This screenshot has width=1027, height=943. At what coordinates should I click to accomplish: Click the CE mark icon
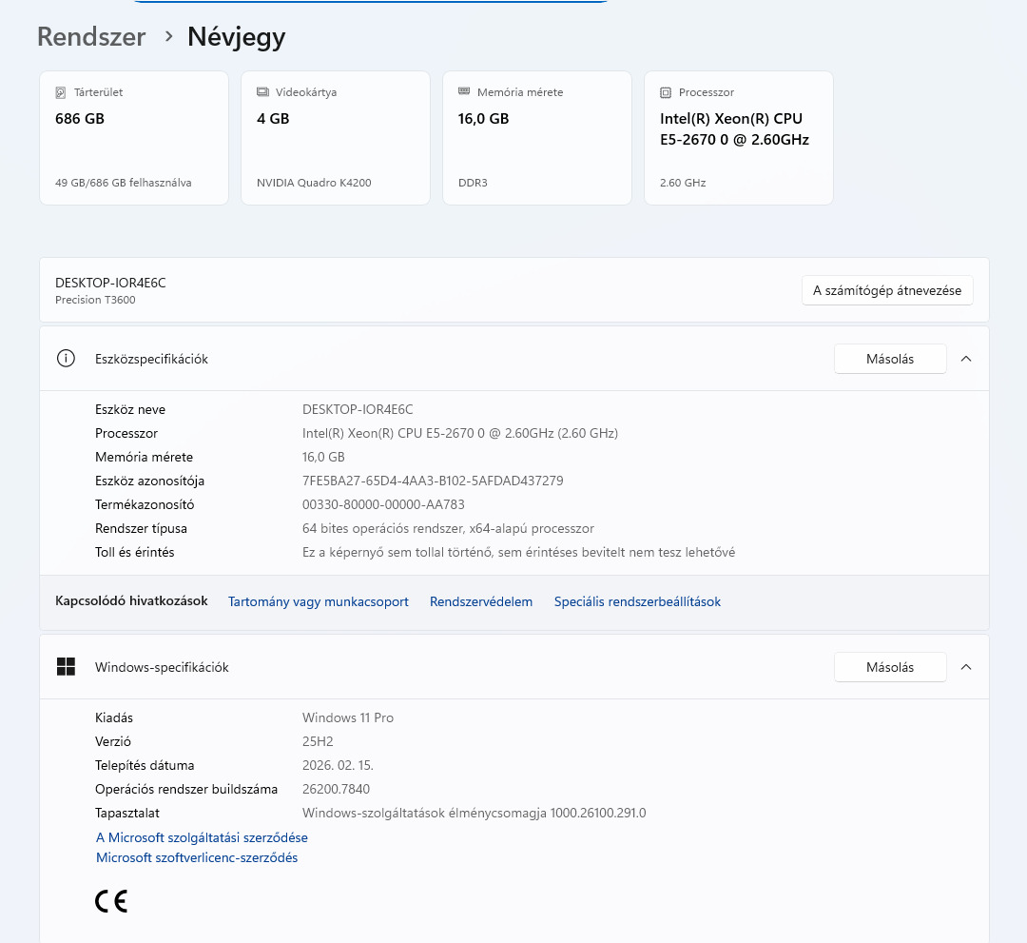pyautogui.click(x=111, y=901)
